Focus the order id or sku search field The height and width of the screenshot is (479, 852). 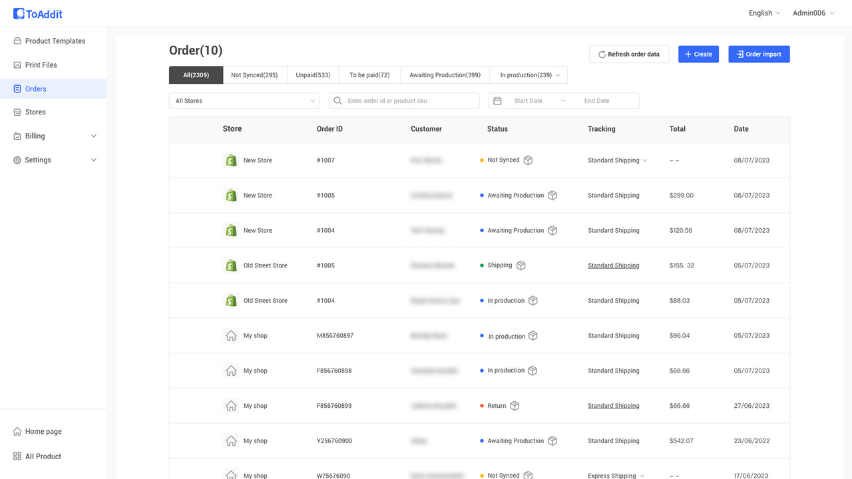404,101
